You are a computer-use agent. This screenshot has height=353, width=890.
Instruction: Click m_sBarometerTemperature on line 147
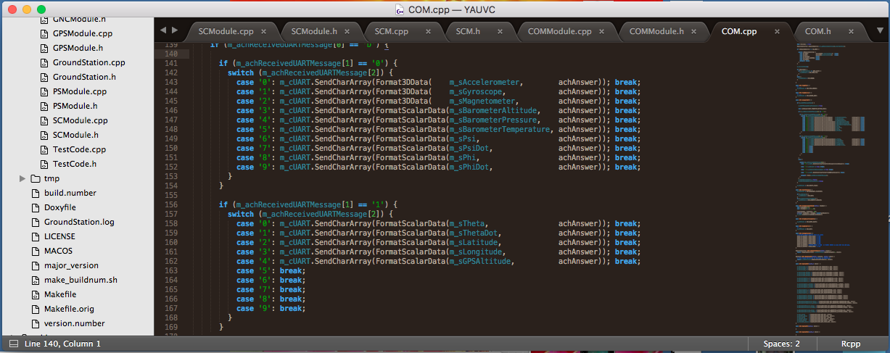(501, 129)
